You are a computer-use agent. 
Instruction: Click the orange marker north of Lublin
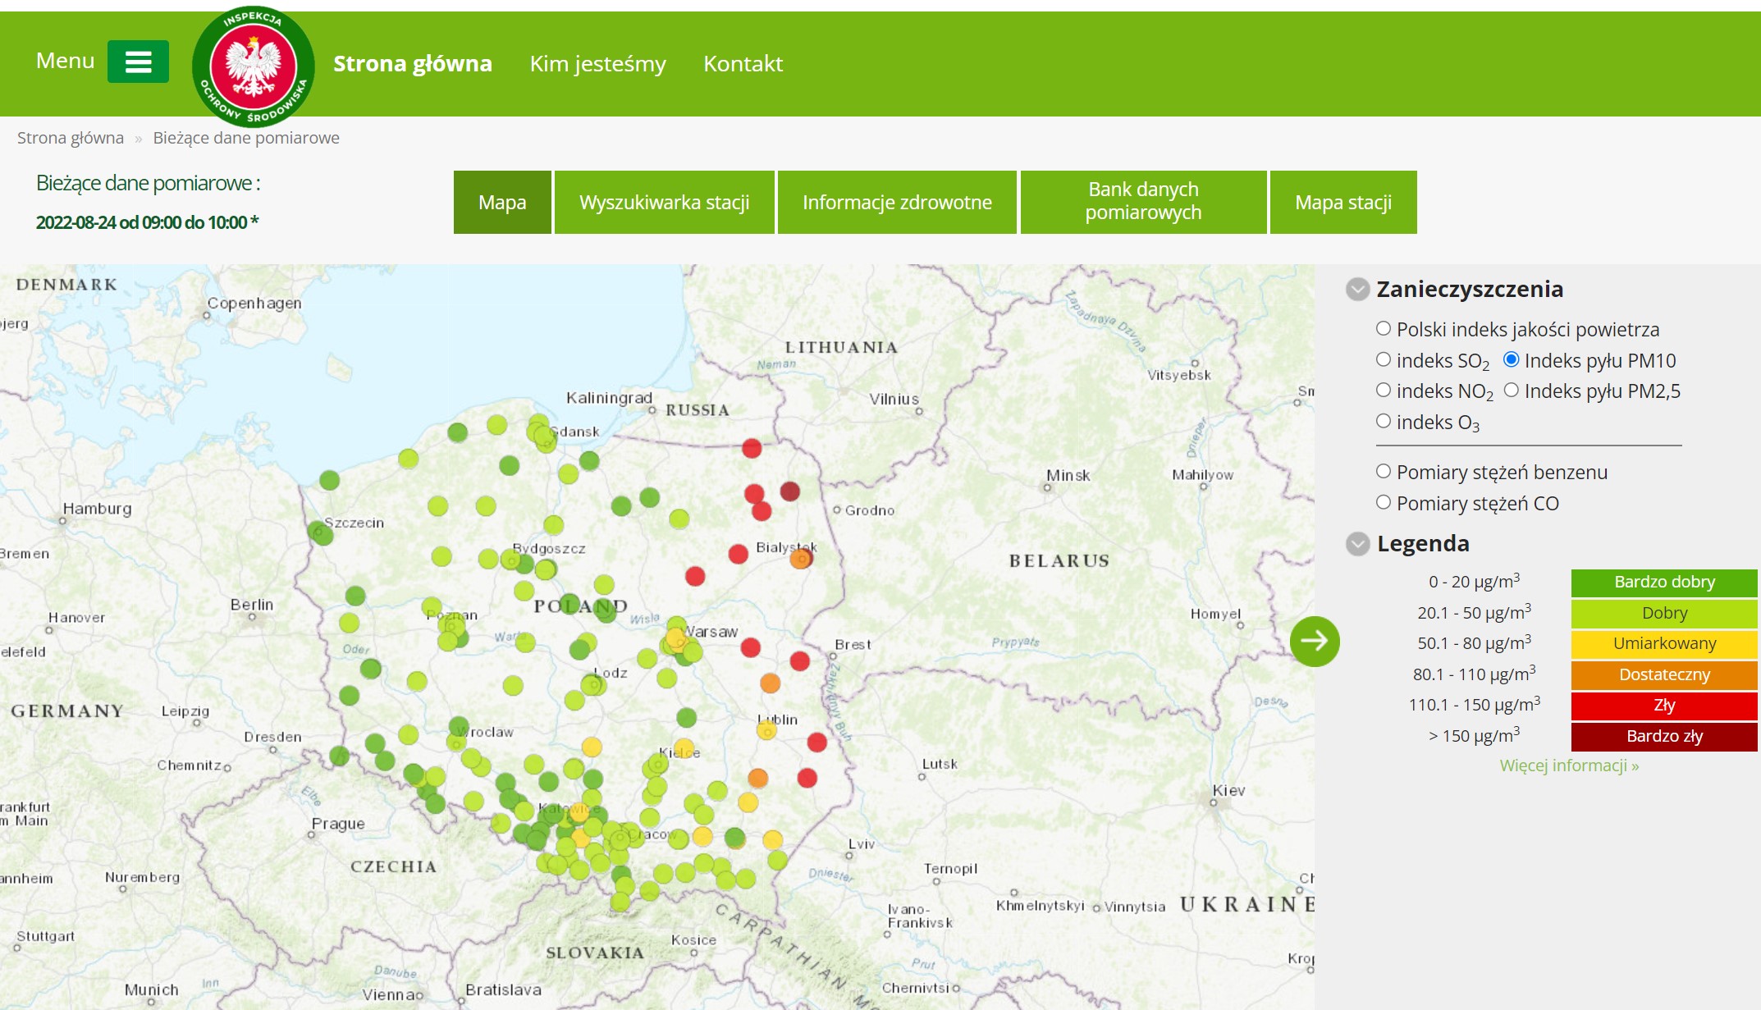pos(770,683)
